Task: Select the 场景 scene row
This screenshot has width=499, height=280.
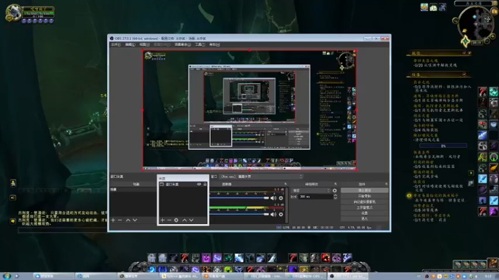Action: tap(133, 190)
